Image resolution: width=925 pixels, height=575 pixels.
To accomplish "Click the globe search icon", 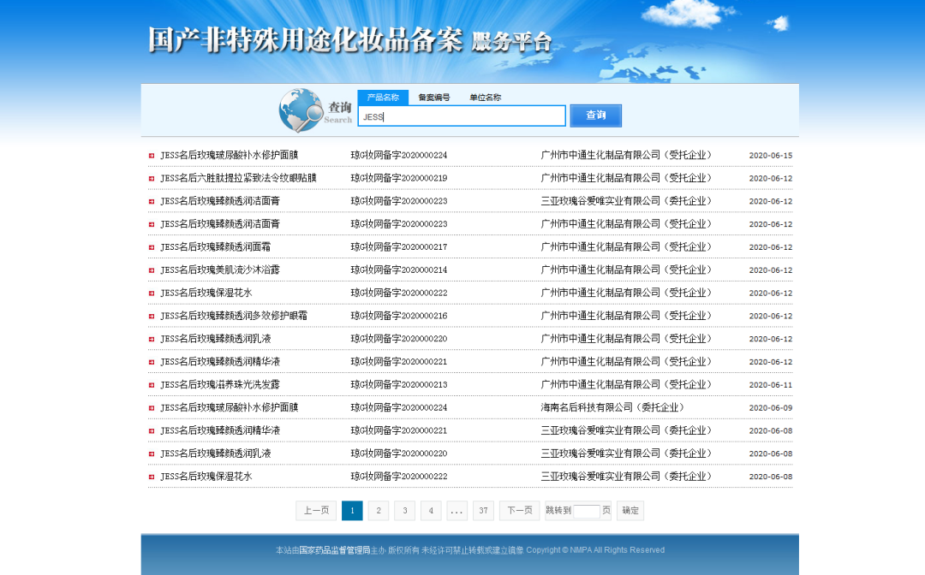I will coord(300,110).
